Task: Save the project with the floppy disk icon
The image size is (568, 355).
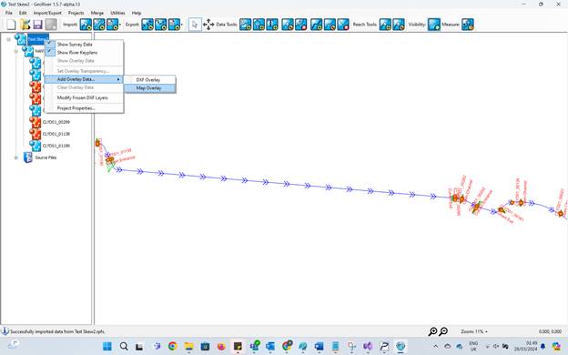Action: pyautogui.click(x=37, y=25)
